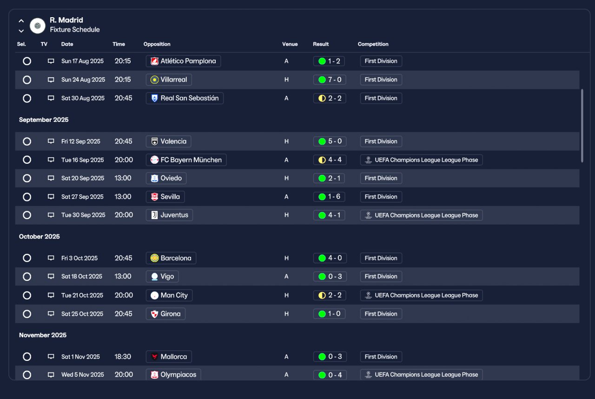The width and height of the screenshot is (595, 399).
Task: Open First Division competition for Sevilla match
Action: [x=381, y=197]
